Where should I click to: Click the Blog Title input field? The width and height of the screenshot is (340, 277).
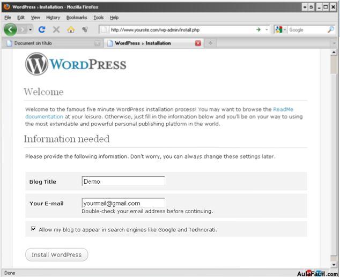tap(123, 181)
